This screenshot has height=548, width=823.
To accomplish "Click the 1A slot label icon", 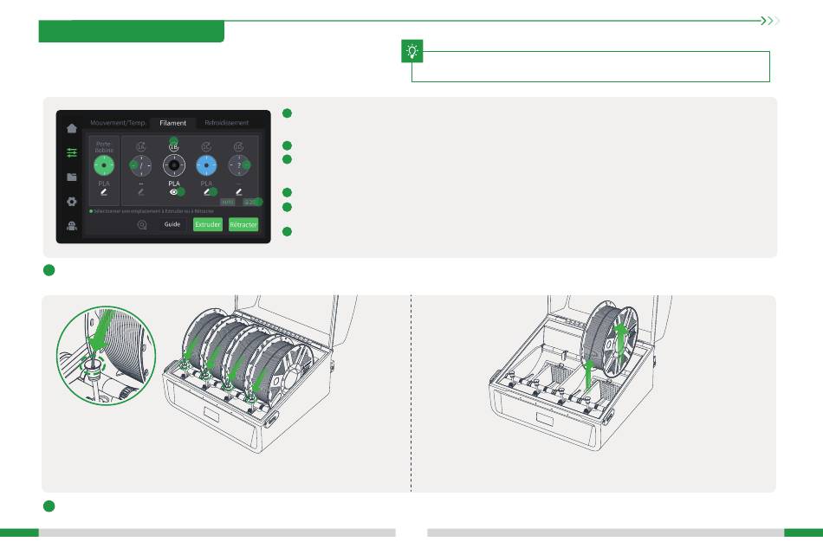I will (x=140, y=146).
